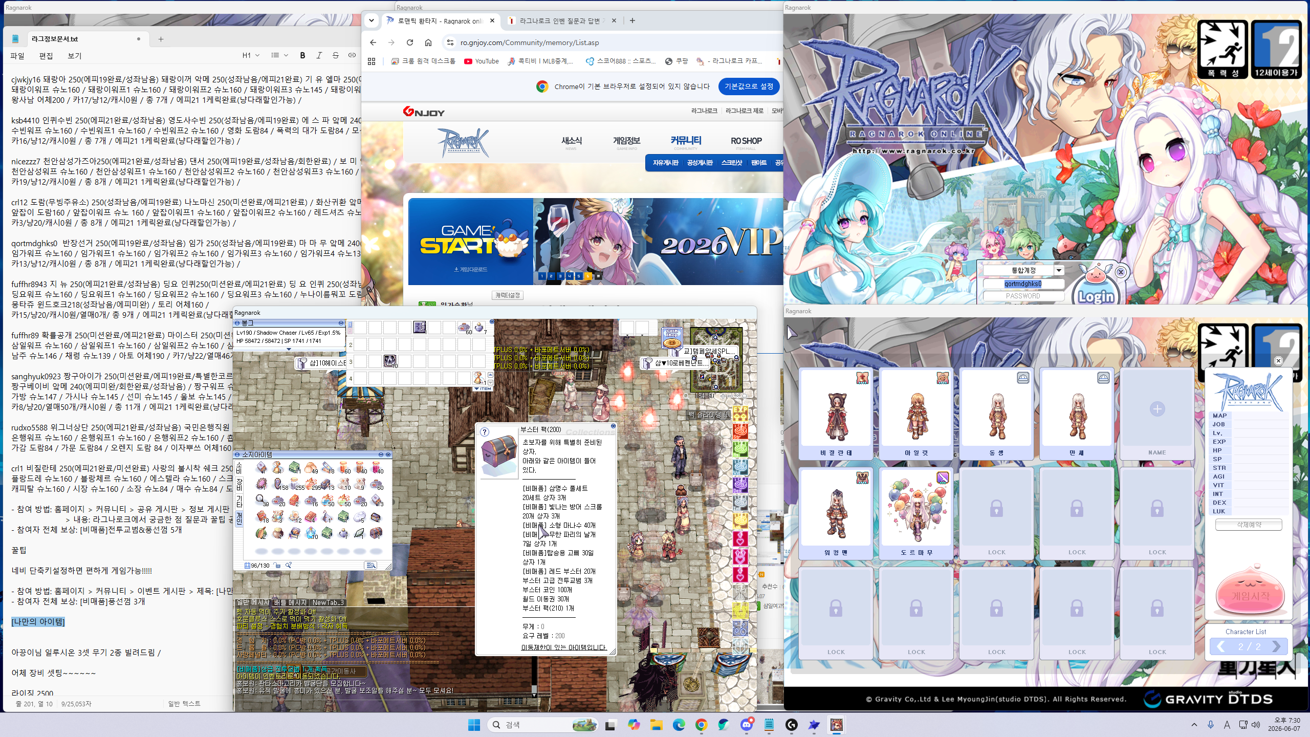1310x737 pixels.
Task: Click the Chrome address bar URL
Action: point(529,42)
